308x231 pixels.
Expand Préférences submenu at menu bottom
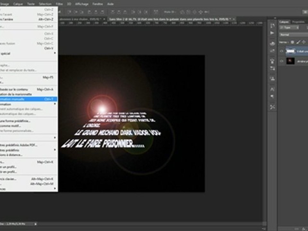click(x=55, y=189)
